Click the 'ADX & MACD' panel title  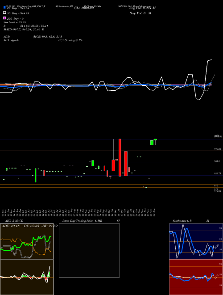(14, 221)
